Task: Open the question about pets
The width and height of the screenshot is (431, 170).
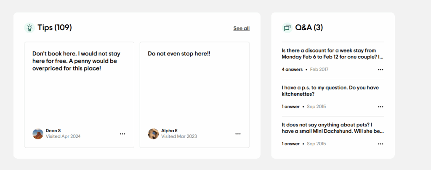Action: pyautogui.click(x=333, y=128)
